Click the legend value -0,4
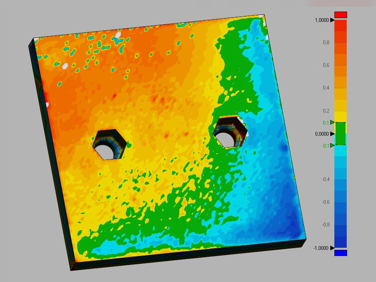 [326, 179]
